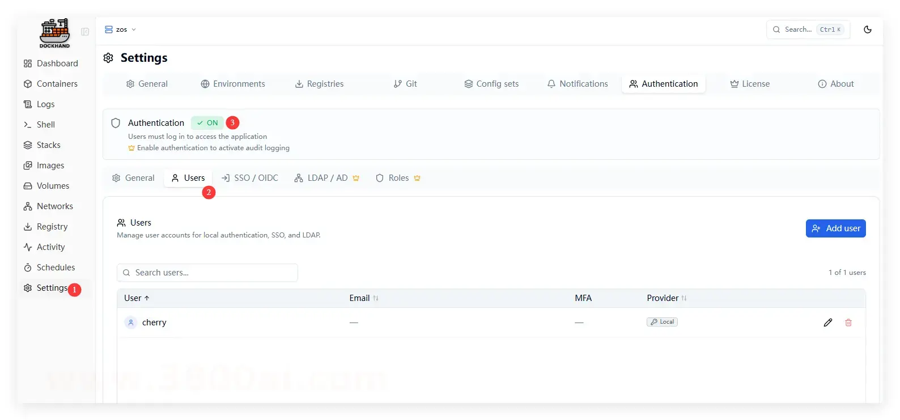Click the Search users input field
This screenshot has width=900, height=420.
pos(207,273)
